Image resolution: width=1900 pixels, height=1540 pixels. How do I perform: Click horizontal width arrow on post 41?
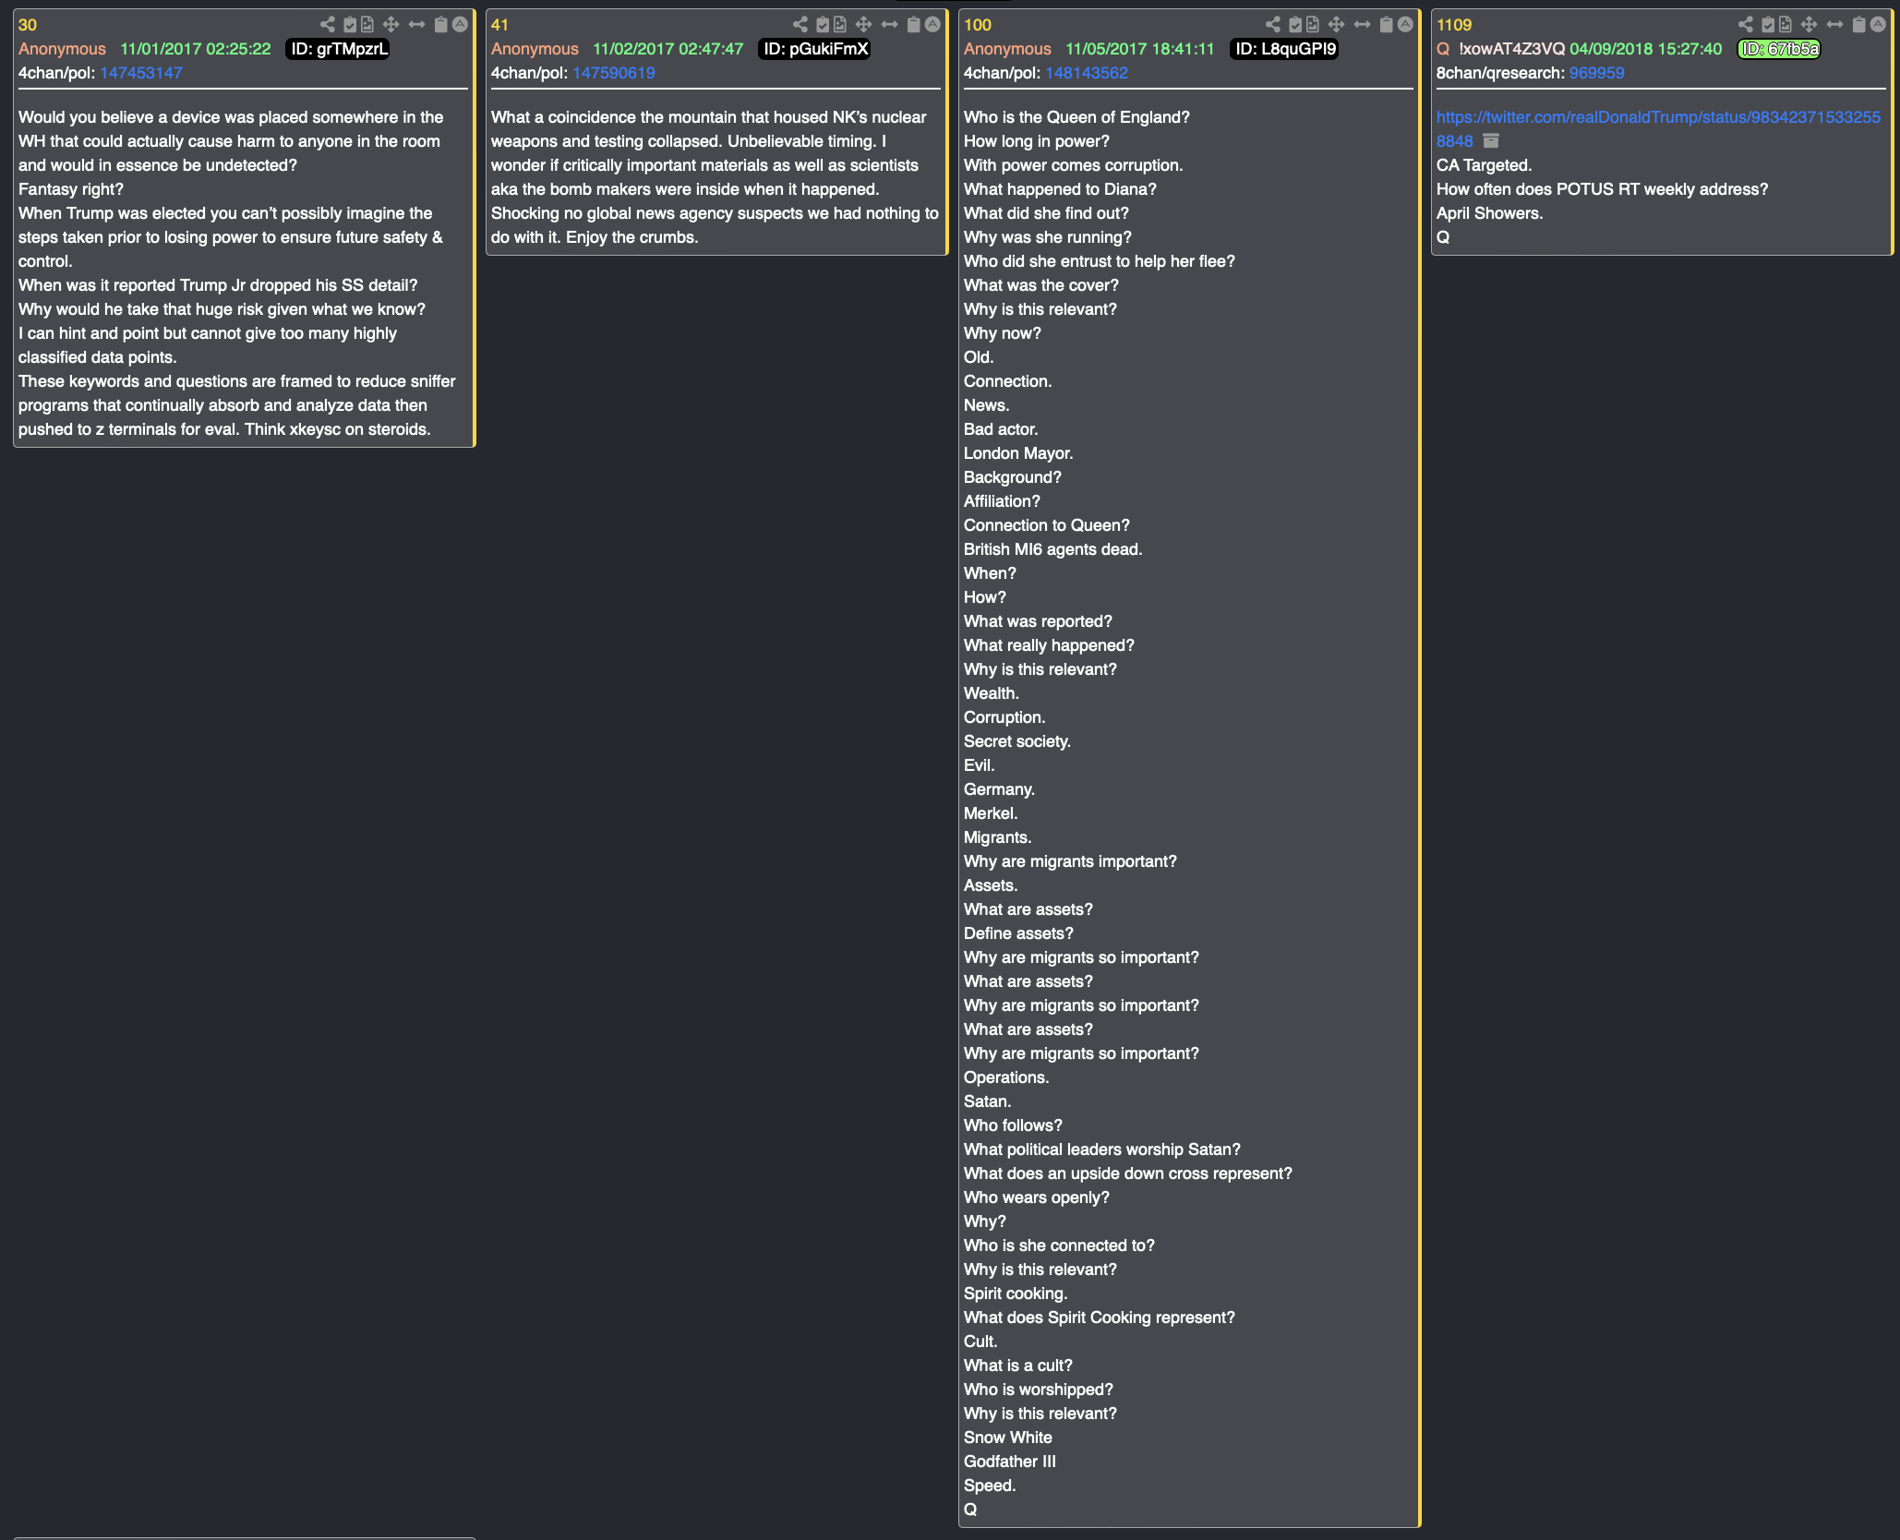[x=890, y=25]
